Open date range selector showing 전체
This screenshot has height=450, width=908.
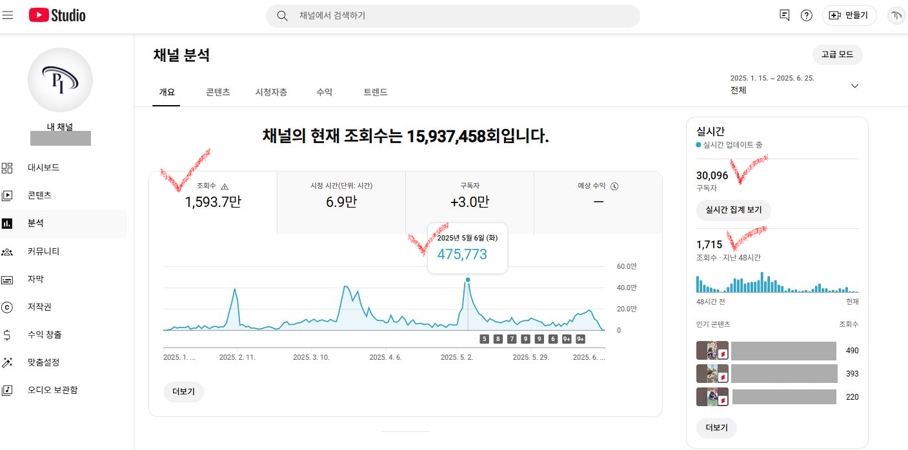pos(794,84)
